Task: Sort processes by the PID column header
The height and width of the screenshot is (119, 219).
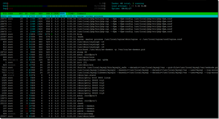Action: [5, 14]
